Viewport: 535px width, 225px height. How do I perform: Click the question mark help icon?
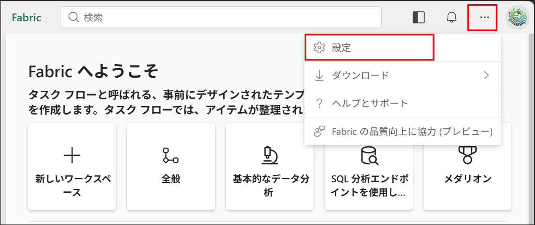click(x=319, y=103)
